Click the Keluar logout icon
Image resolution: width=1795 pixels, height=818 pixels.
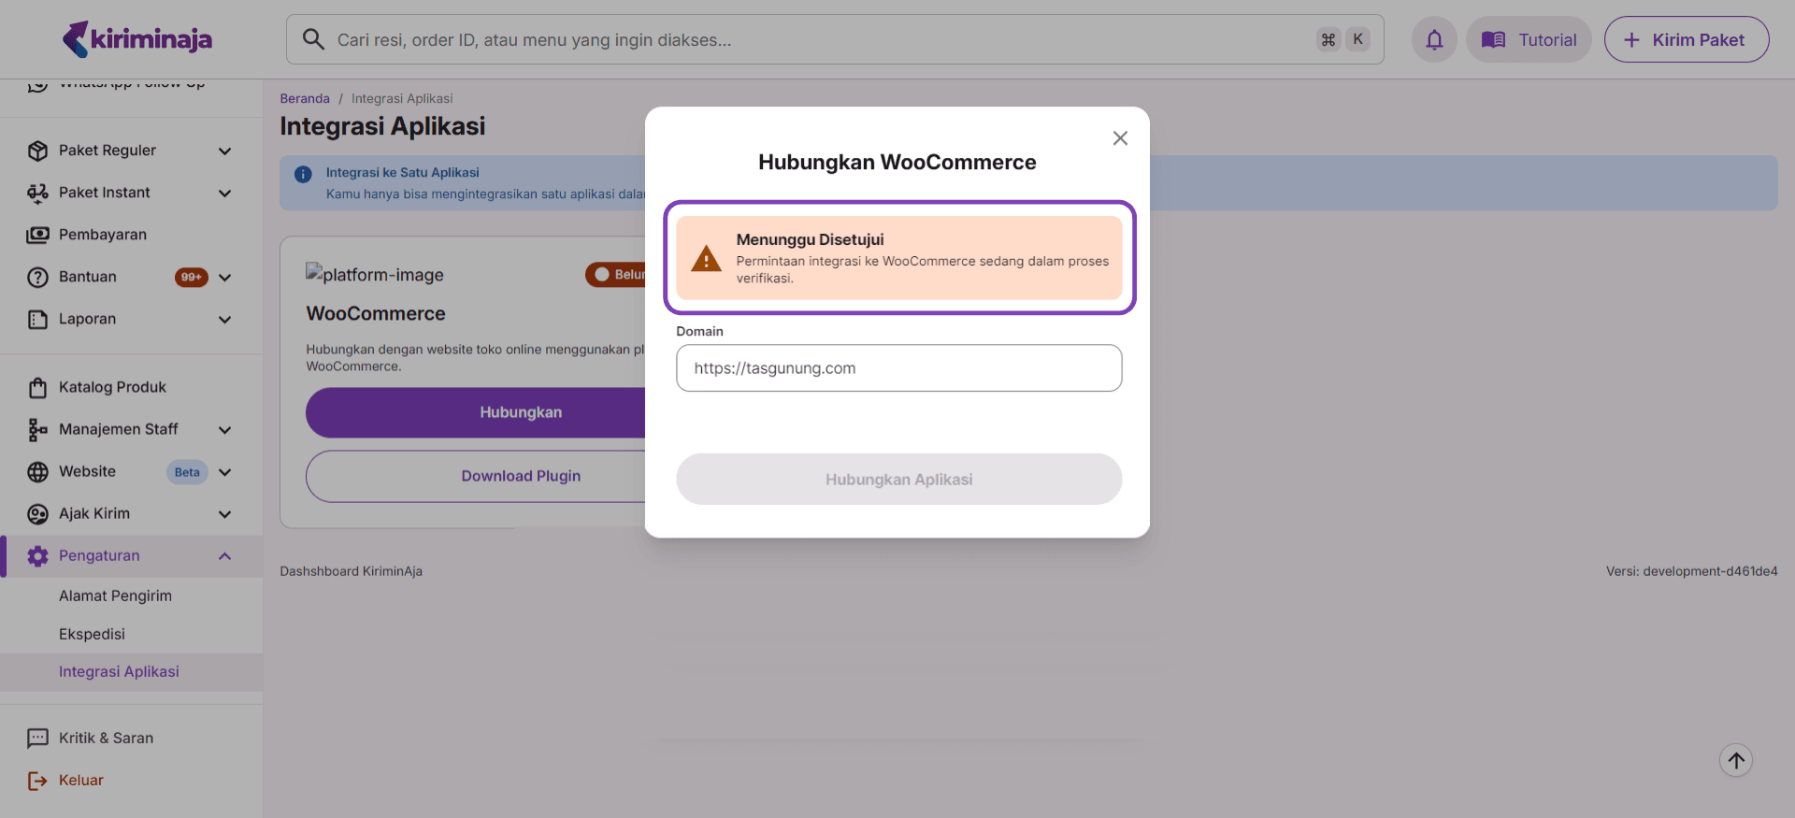click(37, 781)
